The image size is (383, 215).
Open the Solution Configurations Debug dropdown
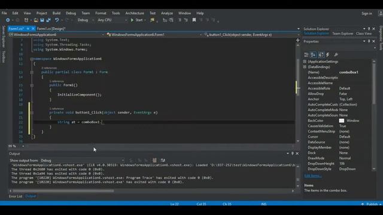(86, 20)
